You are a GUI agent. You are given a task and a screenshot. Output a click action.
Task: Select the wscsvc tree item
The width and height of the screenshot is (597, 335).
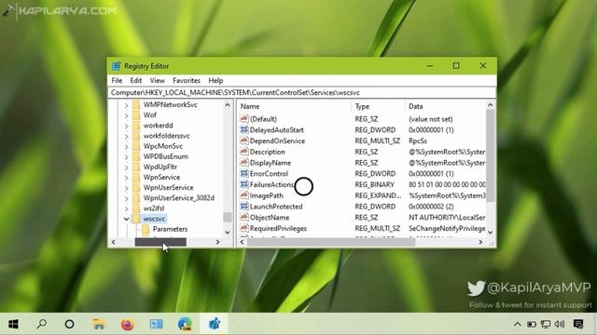coord(154,219)
